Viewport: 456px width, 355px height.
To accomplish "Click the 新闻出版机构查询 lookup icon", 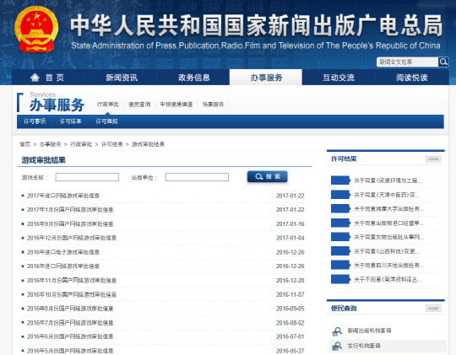I will point(337,331).
